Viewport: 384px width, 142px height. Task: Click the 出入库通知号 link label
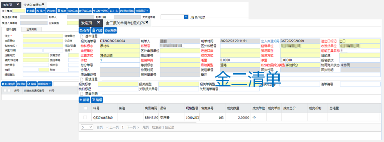[x=270, y=41]
